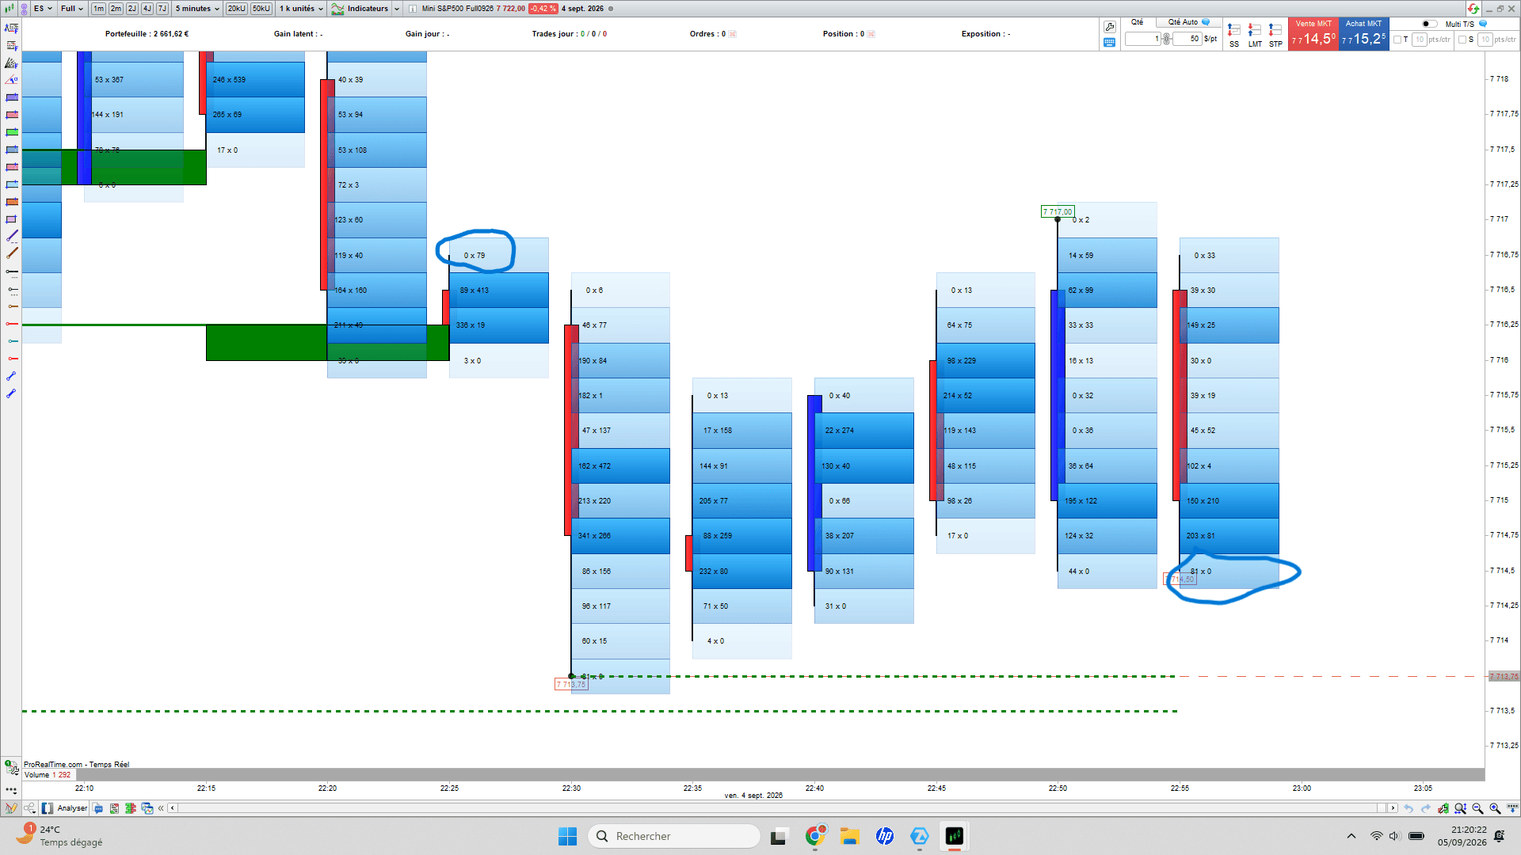The width and height of the screenshot is (1521, 855).
Task: Click the Indicateurs chart icon
Action: coord(337,9)
